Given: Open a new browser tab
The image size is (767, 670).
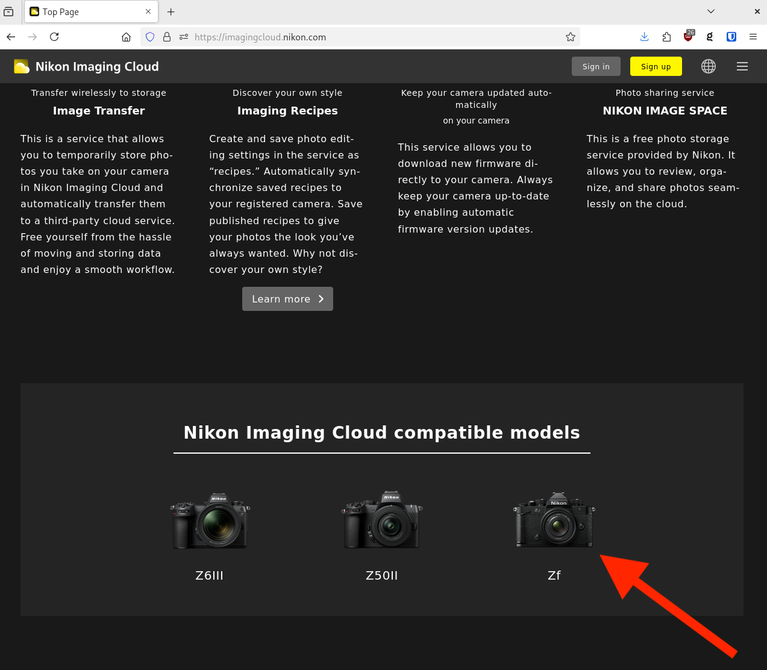Looking at the screenshot, I should tap(171, 12).
